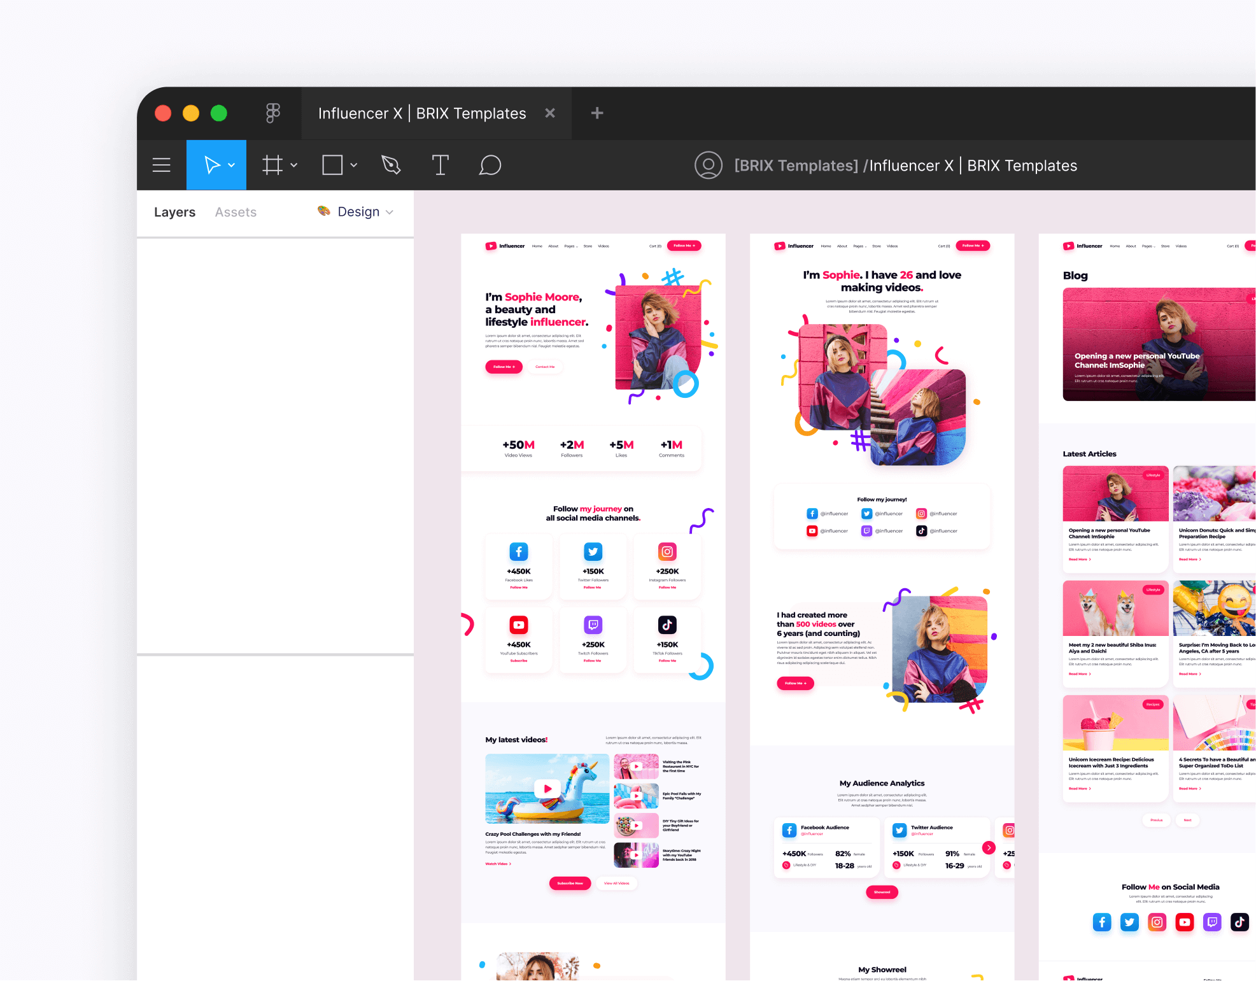The image size is (1256, 981).
Task: Select the Frame tool
Action: pos(272,165)
